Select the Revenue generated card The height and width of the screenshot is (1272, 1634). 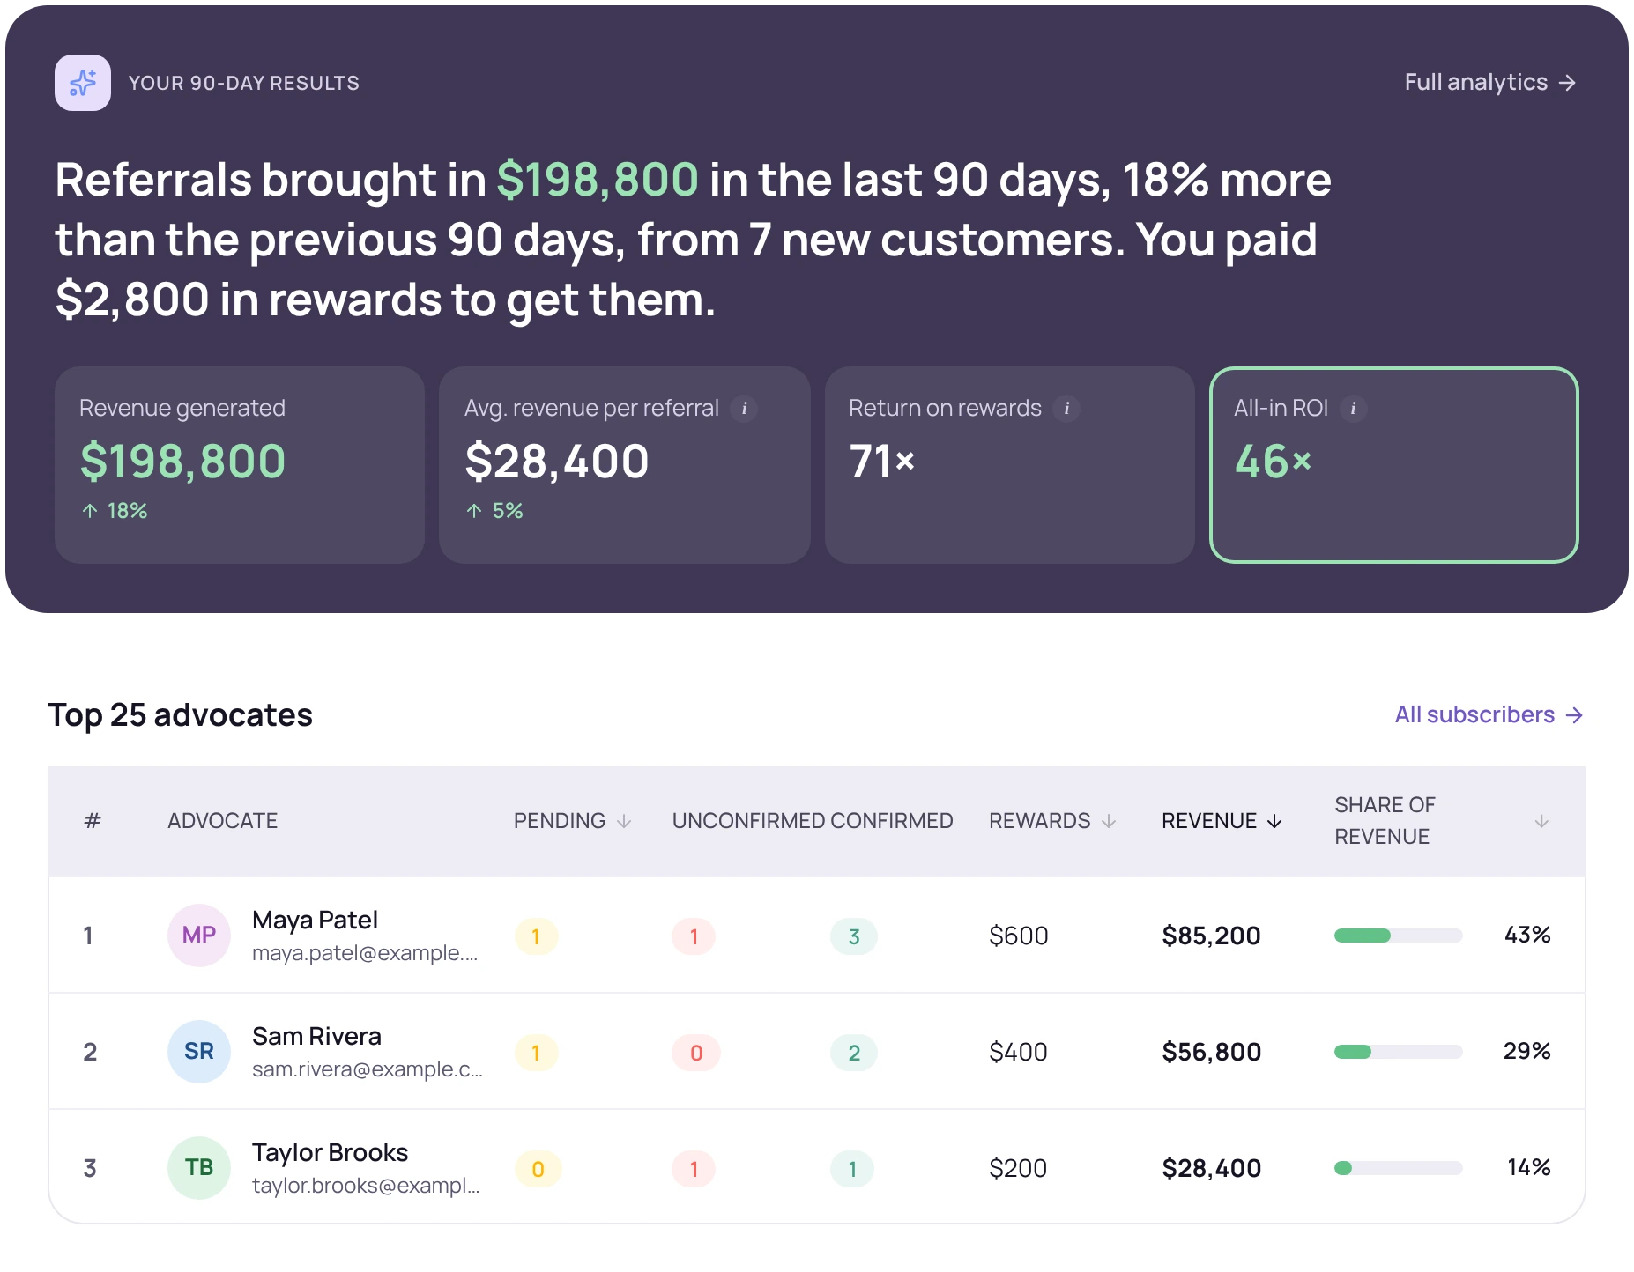[240, 465]
